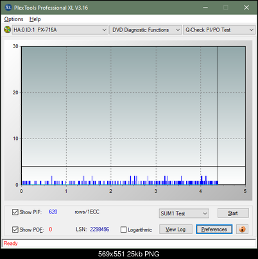This screenshot has height=259, width=258.
Task: Open the Options menu
Action: (x=13, y=19)
